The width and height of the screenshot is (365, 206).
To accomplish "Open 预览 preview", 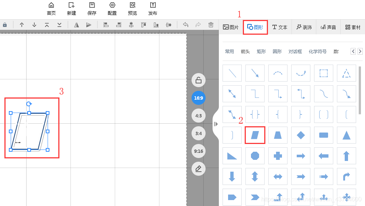I will pyautogui.click(x=132, y=9).
